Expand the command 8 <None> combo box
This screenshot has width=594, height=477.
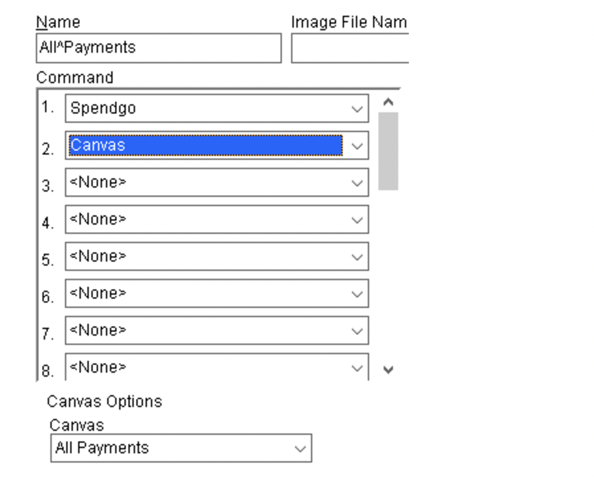357,368
